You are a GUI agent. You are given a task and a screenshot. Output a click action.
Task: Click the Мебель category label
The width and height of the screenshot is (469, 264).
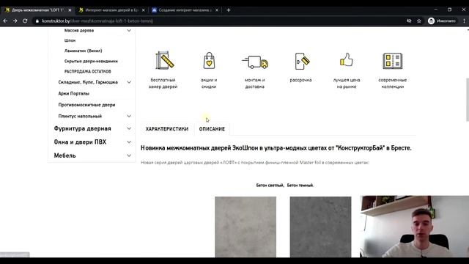[65, 155]
